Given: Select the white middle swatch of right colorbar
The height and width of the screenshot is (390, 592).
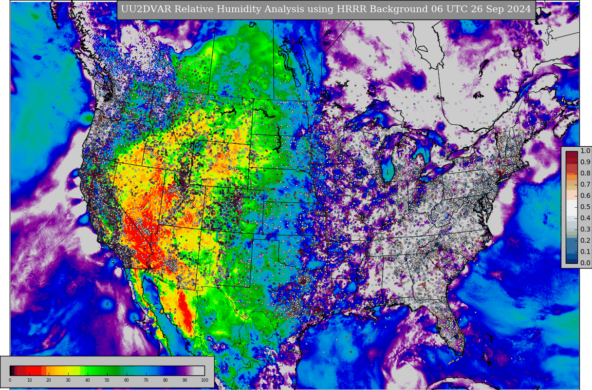Looking at the screenshot, I should click(x=572, y=207).
